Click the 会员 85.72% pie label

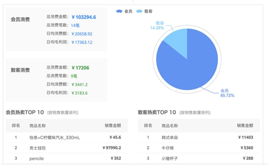click(x=227, y=93)
